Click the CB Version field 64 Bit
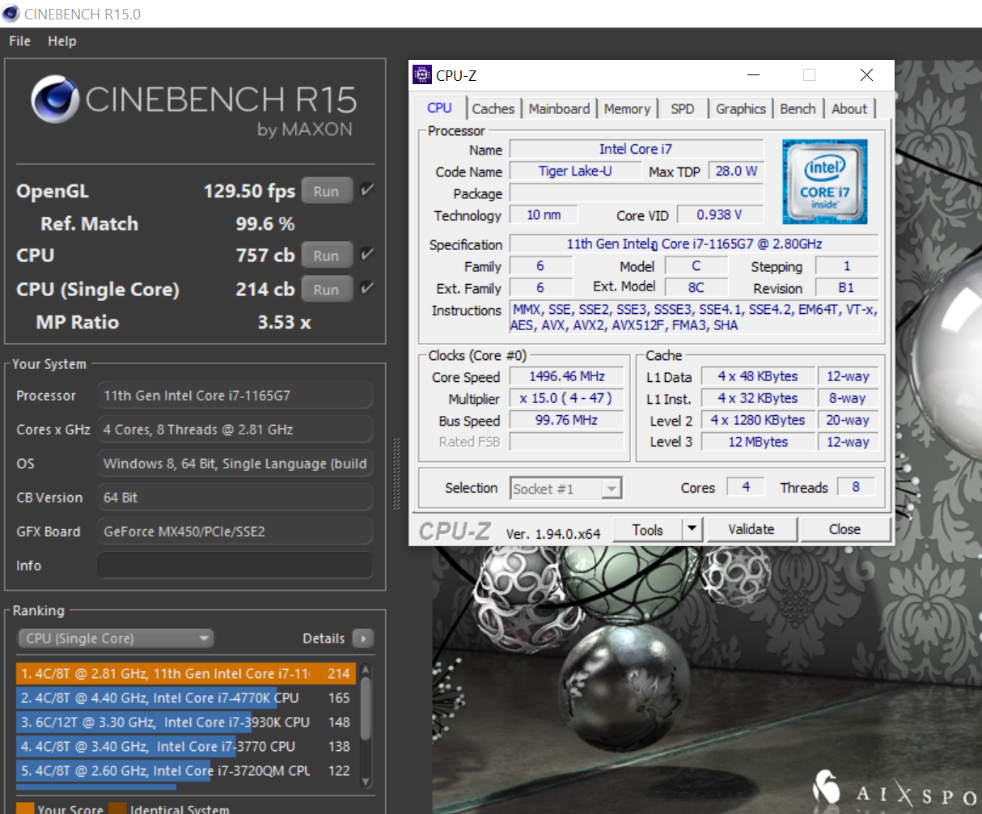Screen dimensions: 982x814 pos(235,498)
